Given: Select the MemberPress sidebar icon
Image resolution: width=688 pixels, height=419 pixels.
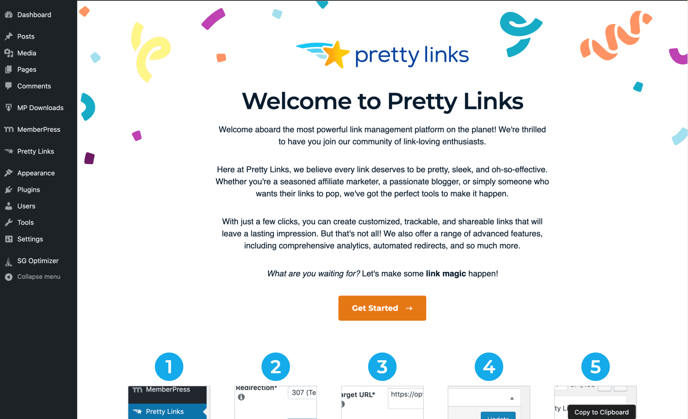Looking at the screenshot, I should tap(8, 129).
